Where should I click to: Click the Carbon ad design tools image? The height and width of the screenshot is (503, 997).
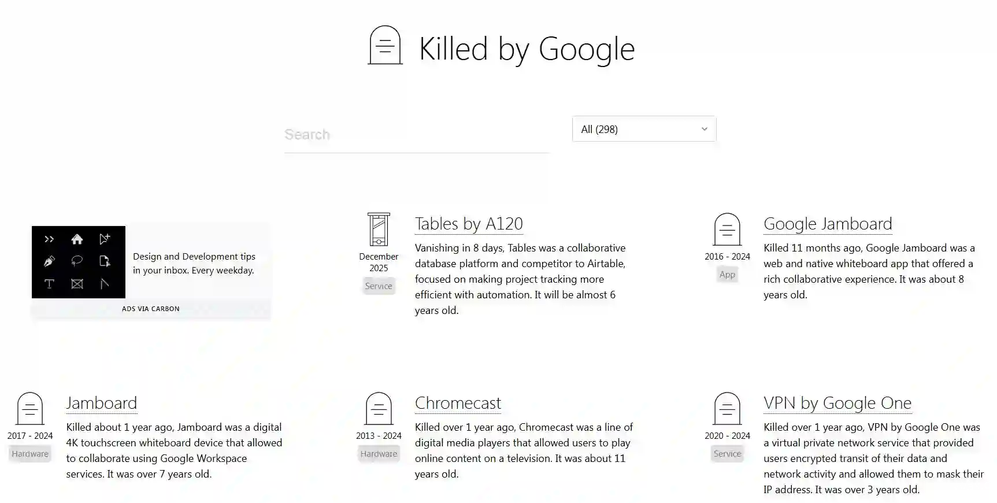79,262
